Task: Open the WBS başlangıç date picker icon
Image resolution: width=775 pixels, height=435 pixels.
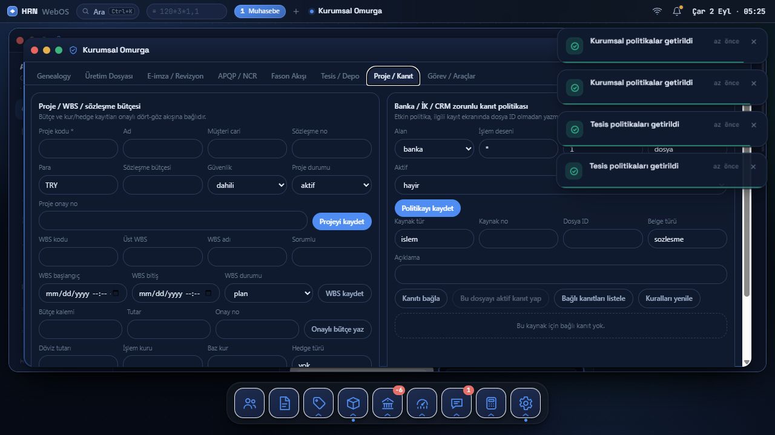Action: (116, 294)
